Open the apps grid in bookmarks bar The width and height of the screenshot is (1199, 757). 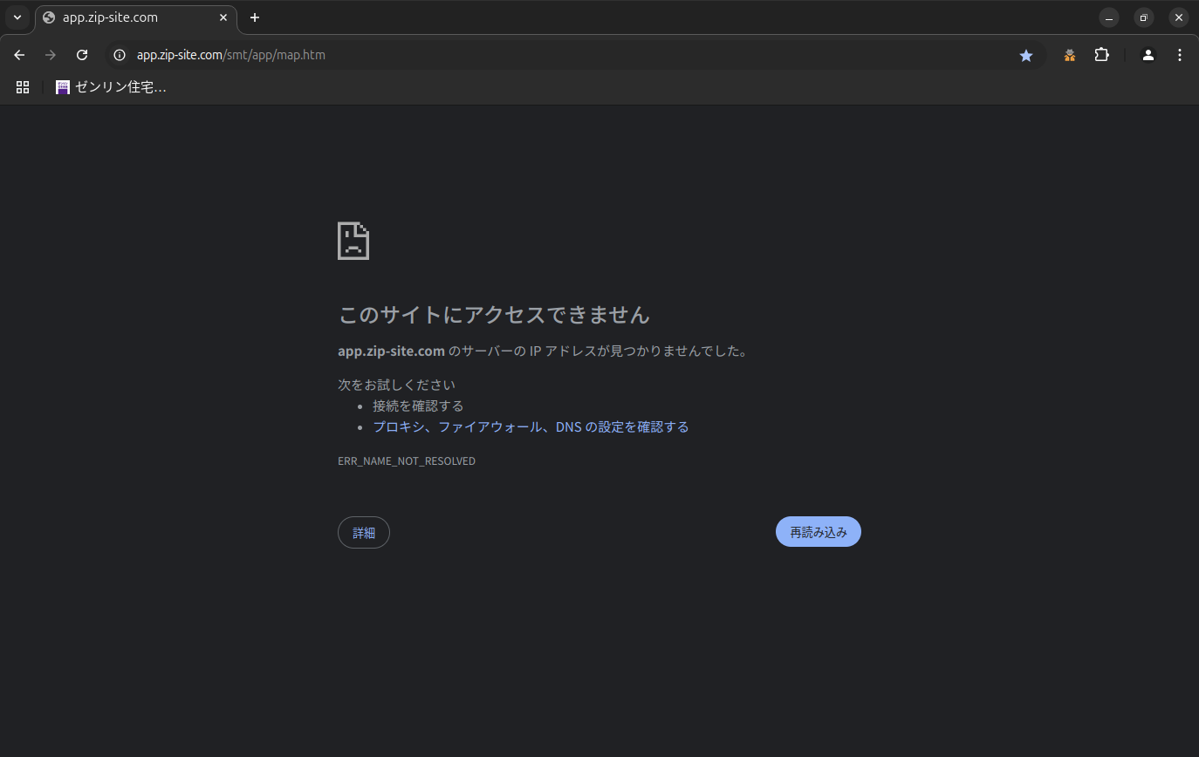23,87
